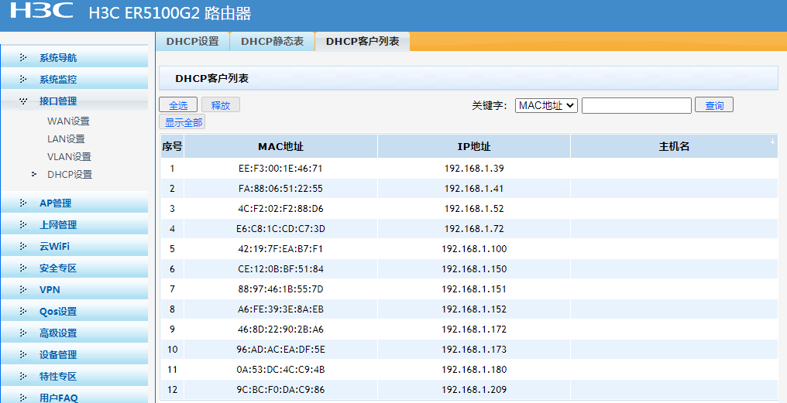Expand the 安全专区 menu arrow icon
The image size is (787, 403).
click(23, 268)
